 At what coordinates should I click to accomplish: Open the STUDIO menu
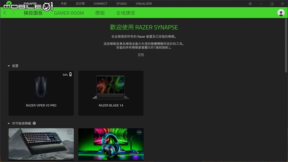coord(121,4)
